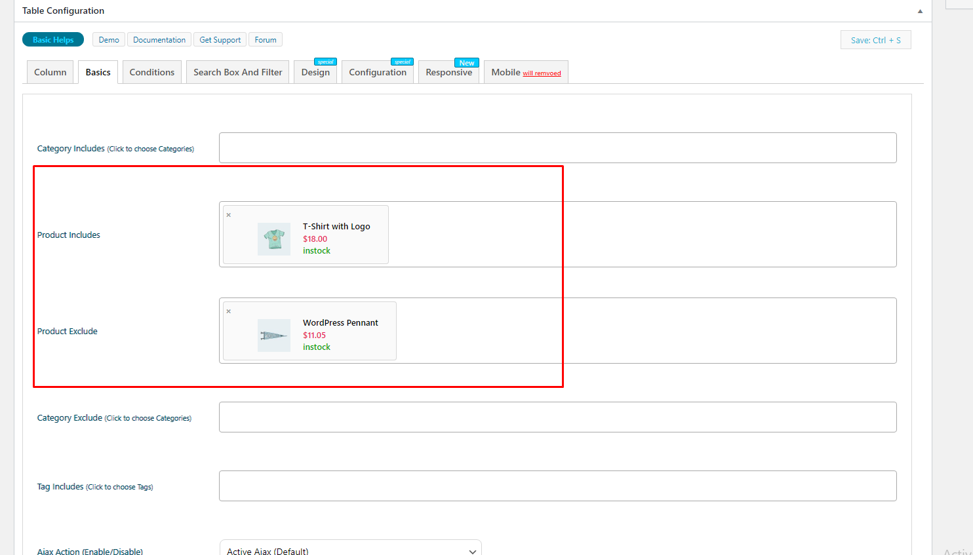The height and width of the screenshot is (555, 973).
Task: Click the WordPress Pennant product name
Action: tap(340, 323)
